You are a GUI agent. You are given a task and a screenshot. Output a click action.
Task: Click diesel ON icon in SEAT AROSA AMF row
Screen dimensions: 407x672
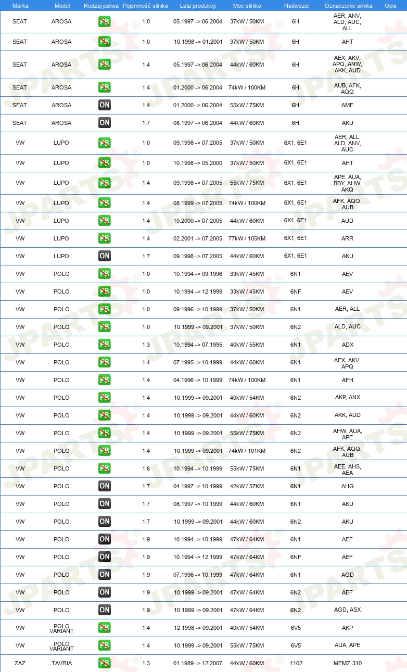pyautogui.click(x=105, y=105)
